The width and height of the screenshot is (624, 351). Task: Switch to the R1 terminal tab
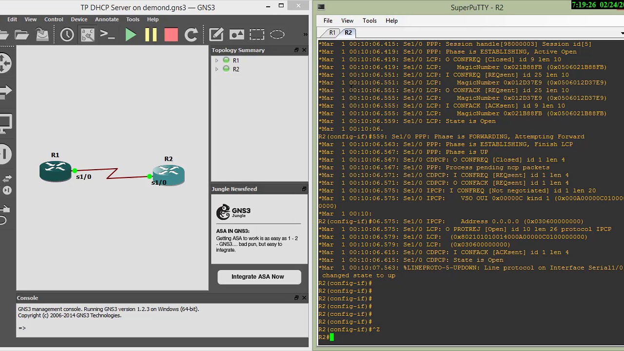click(332, 33)
